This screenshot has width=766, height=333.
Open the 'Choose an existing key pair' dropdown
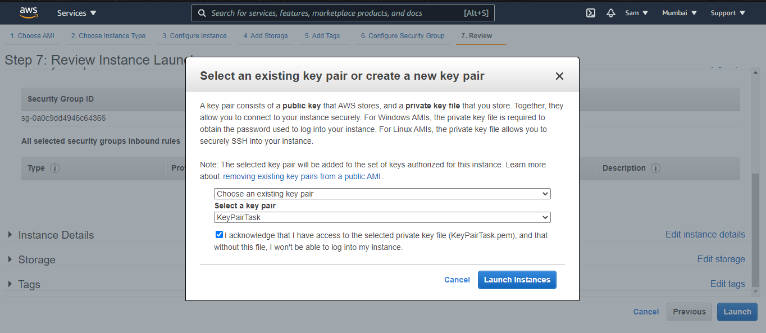pyautogui.click(x=382, y=193)
